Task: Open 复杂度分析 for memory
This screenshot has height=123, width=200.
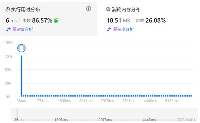Action: click(x=123, y=29)
